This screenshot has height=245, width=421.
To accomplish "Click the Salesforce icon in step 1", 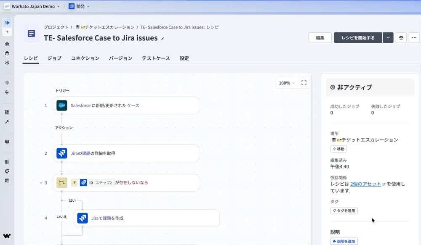I will (62, 105).
